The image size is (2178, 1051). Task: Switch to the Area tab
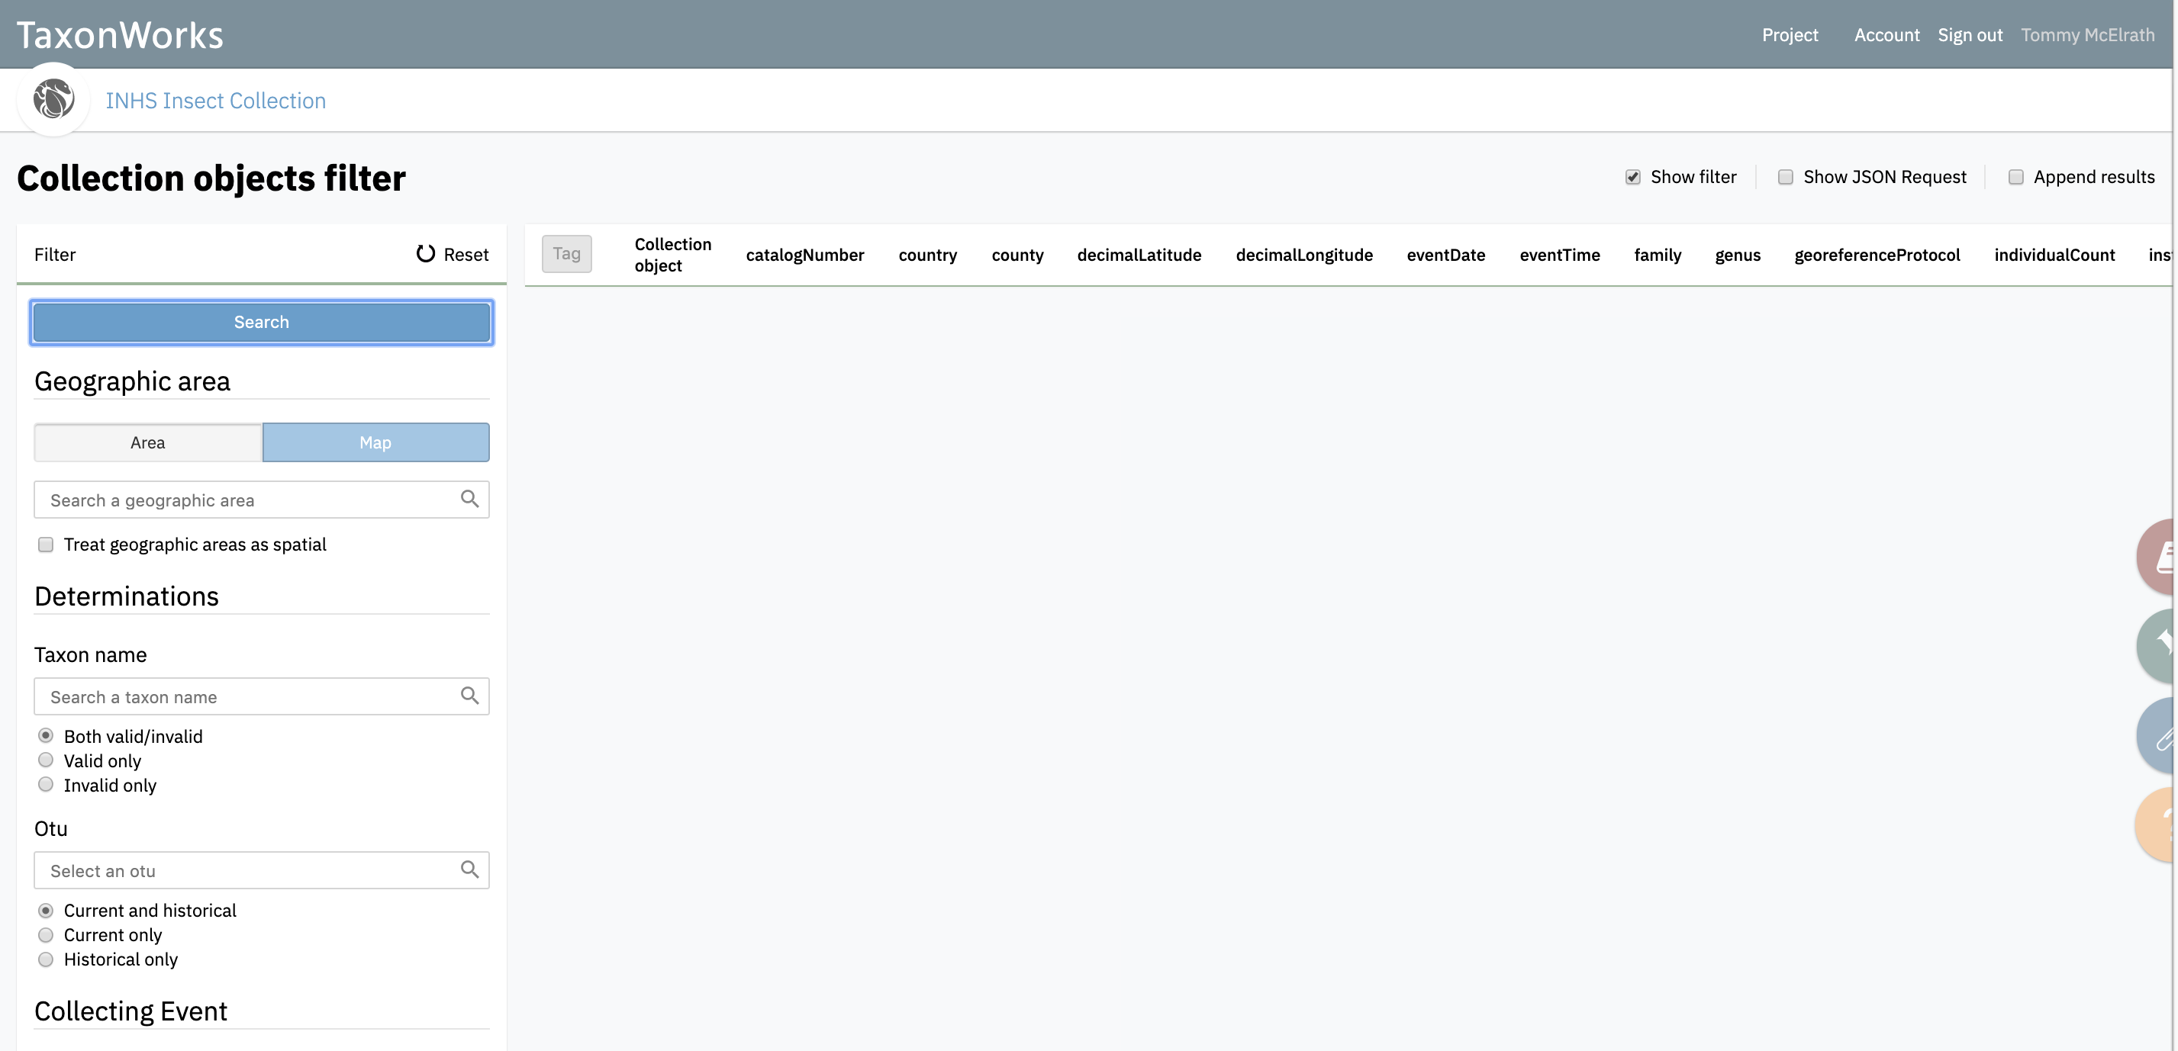click(148, 442)
